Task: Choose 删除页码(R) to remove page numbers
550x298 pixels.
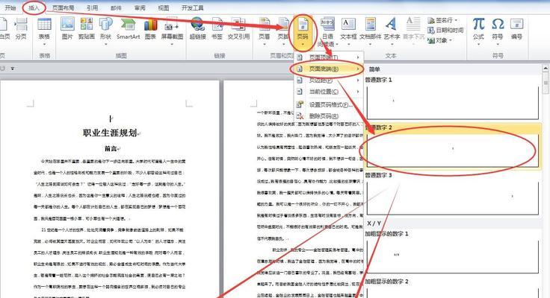Action: 328,115
